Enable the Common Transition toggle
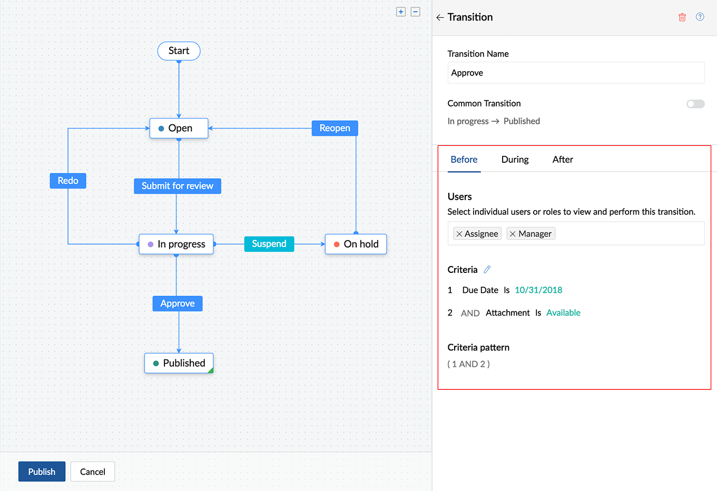 (695, 104)
